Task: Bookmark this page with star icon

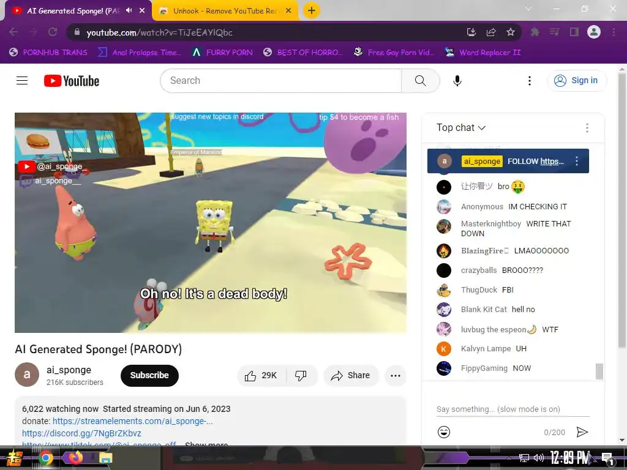Action: [511, 32]
